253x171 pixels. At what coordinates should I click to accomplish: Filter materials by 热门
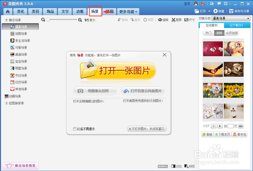tap(208, 33)
